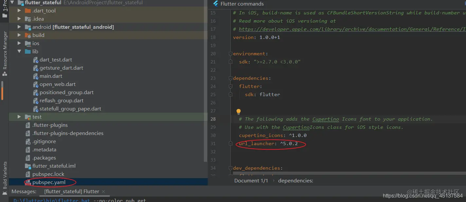The height and width of the screenshot is (202, 466).
Task: Click the build folder icon
Action: (x=28, y=35)
